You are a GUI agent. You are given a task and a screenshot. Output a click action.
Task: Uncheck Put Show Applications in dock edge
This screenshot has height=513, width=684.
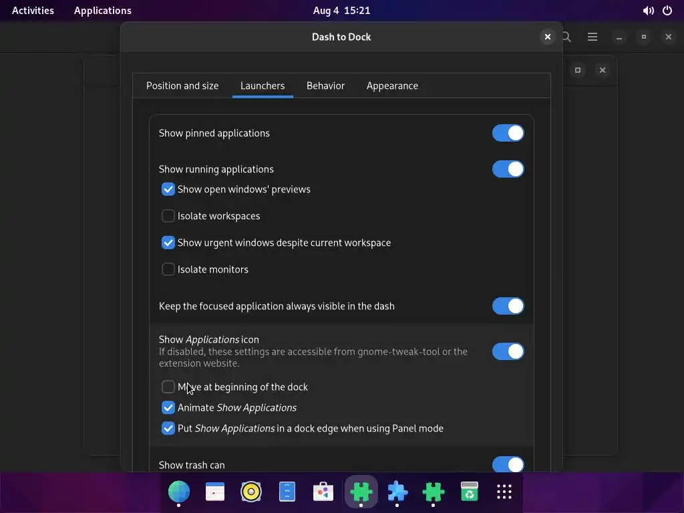pos(168,428)
